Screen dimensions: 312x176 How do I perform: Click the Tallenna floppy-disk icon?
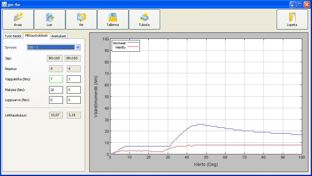pos(113,17)
